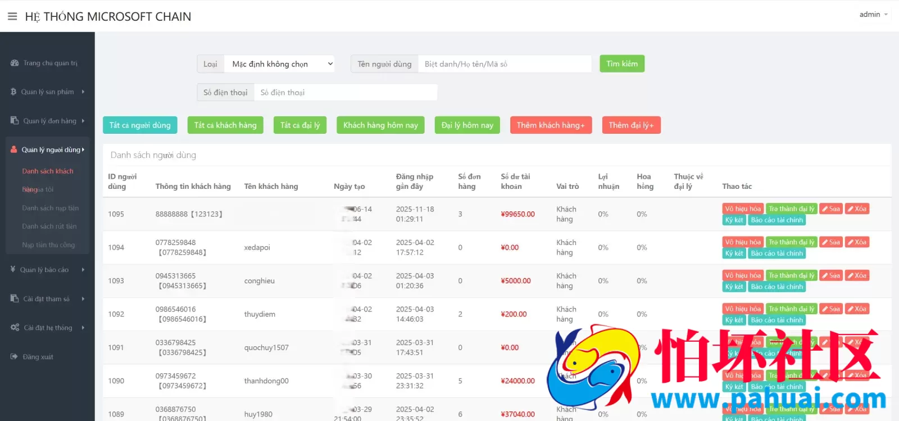Screen dimensions: 899x421
Task: Click balance ¥24000.00
Action: click(518, 381)
